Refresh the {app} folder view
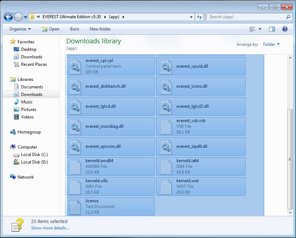The width and height of the screenshot is (296, 238). tap(199, 17)
